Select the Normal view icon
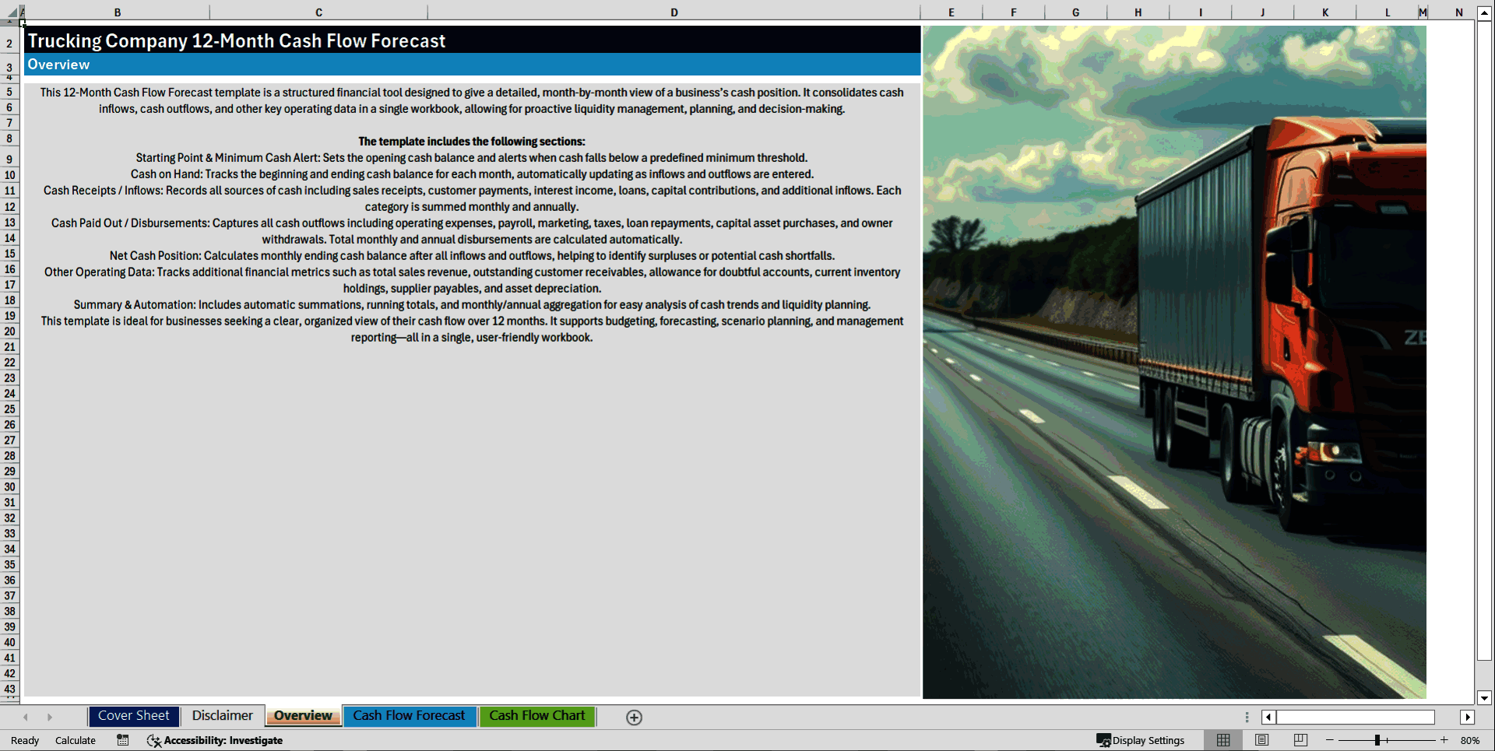This screenshot has width=1495, height=751. [x=1222, y=740]
